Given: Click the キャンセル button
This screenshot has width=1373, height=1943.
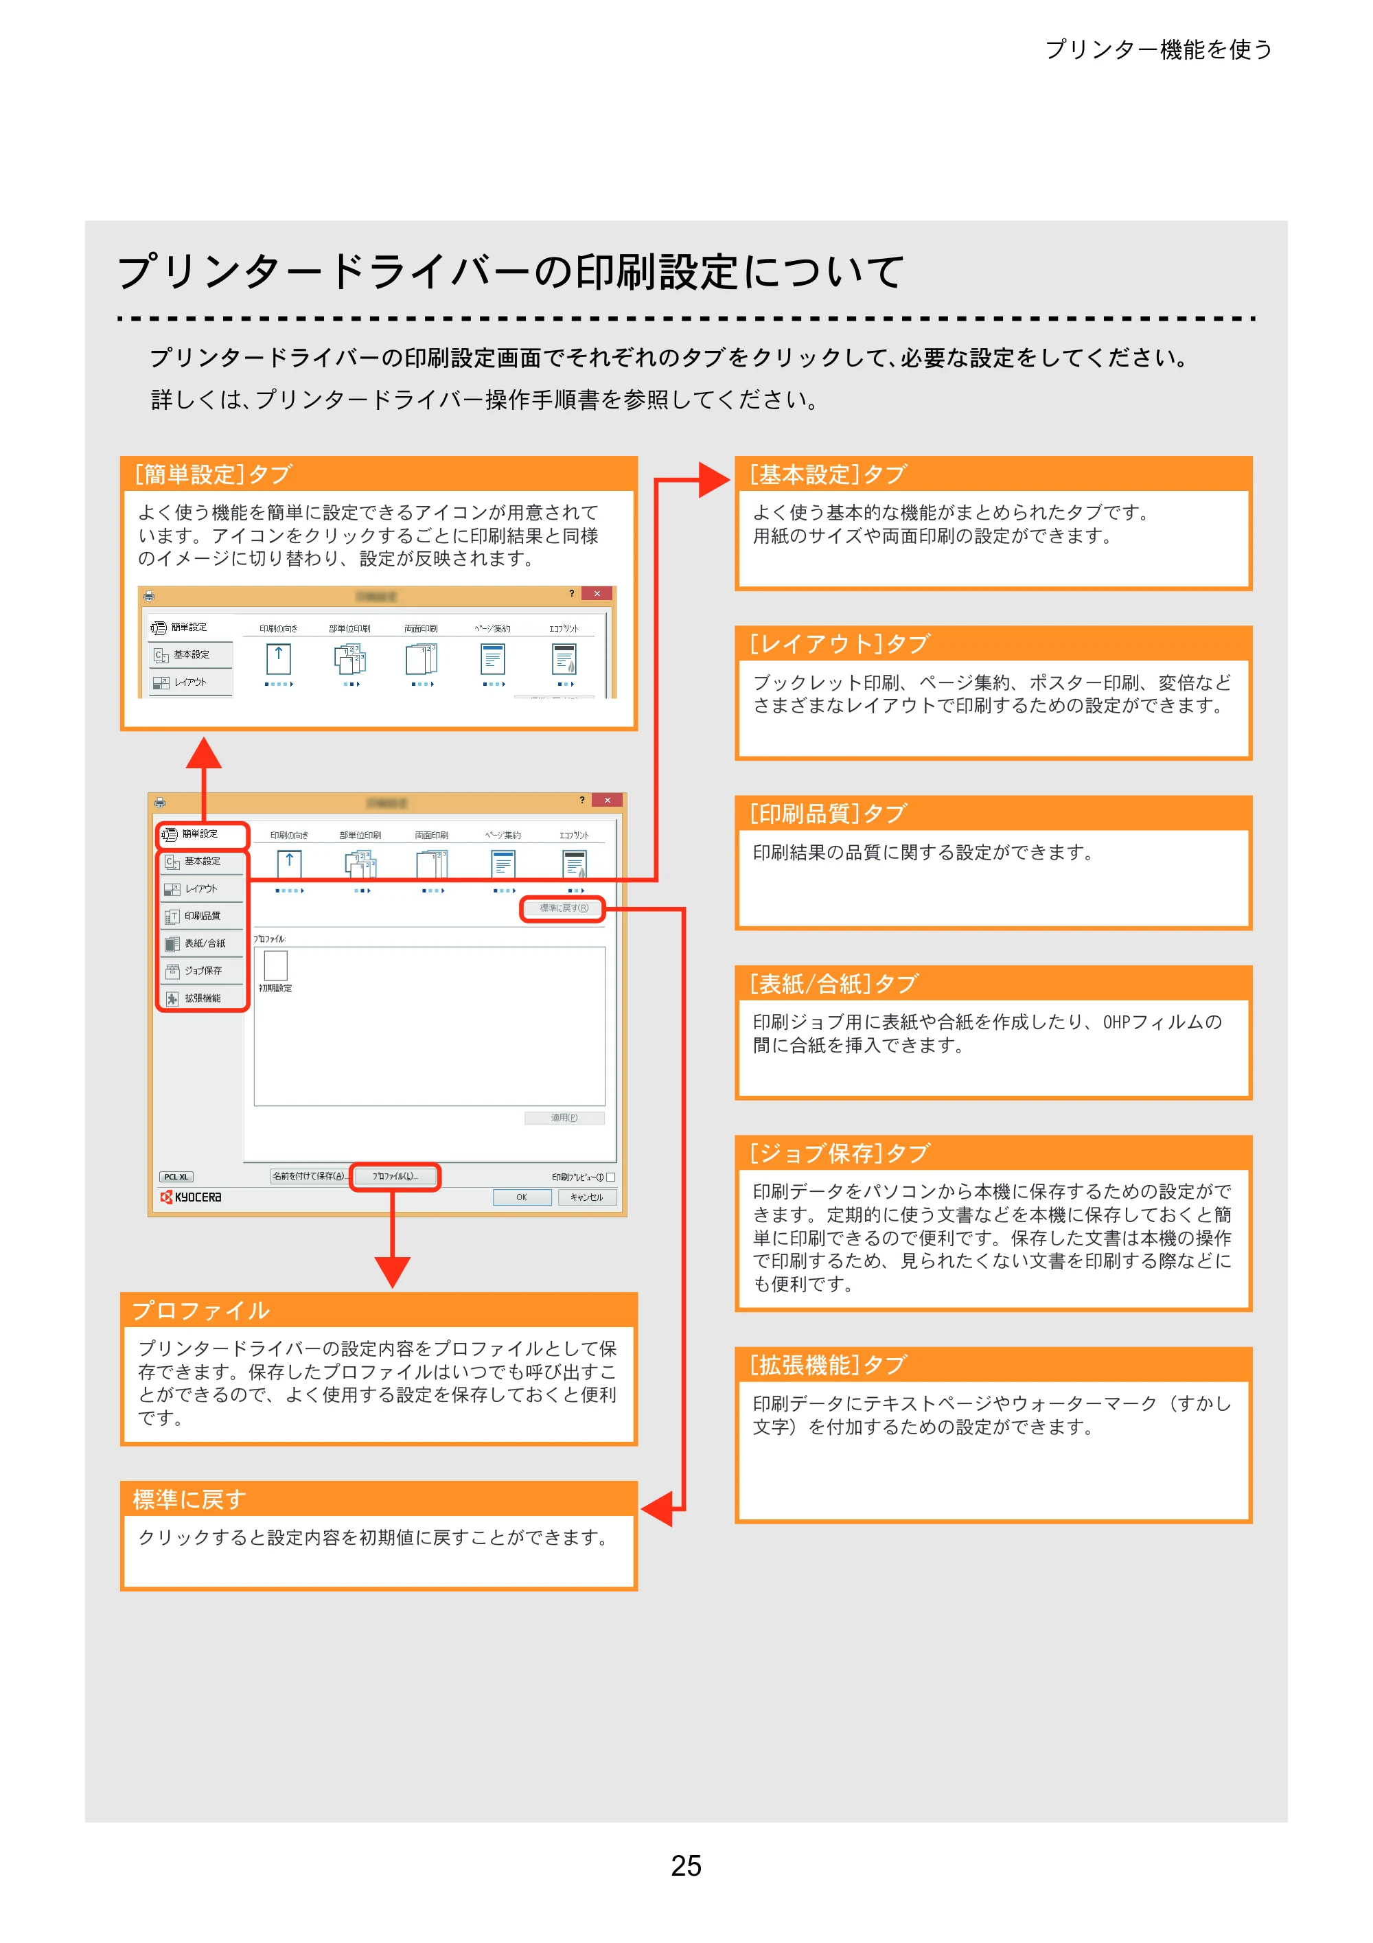Looking at the screenshot, I should pos(587,1197).
